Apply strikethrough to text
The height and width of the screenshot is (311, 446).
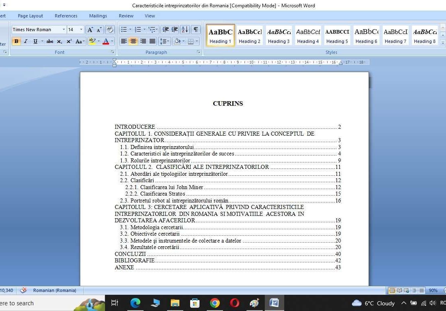pyautogui.click(x=50, y=41)
